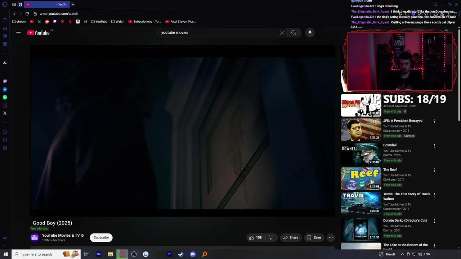Open WhatsApp in Opera sidebar
The width and height of the screenshot is (461, 259).
click(x=5, y=97)
